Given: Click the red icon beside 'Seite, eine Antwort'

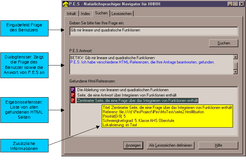Looking at the screenshot, I should coord(73,95).
